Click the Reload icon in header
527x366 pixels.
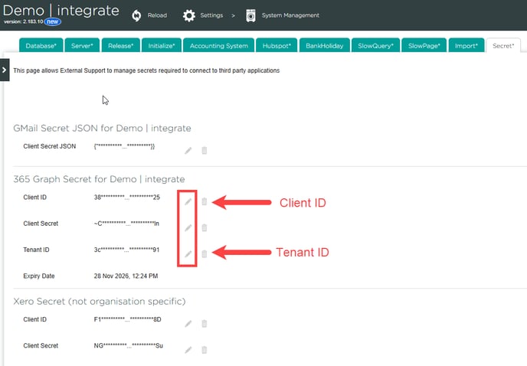pyautogui.click(x=137, y=15)
